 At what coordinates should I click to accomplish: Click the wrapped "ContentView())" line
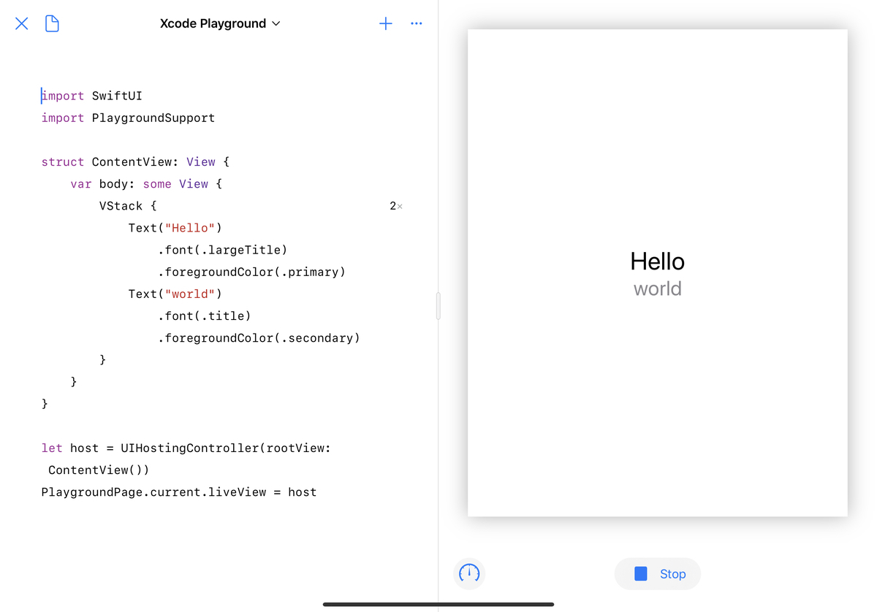[99, 470]
